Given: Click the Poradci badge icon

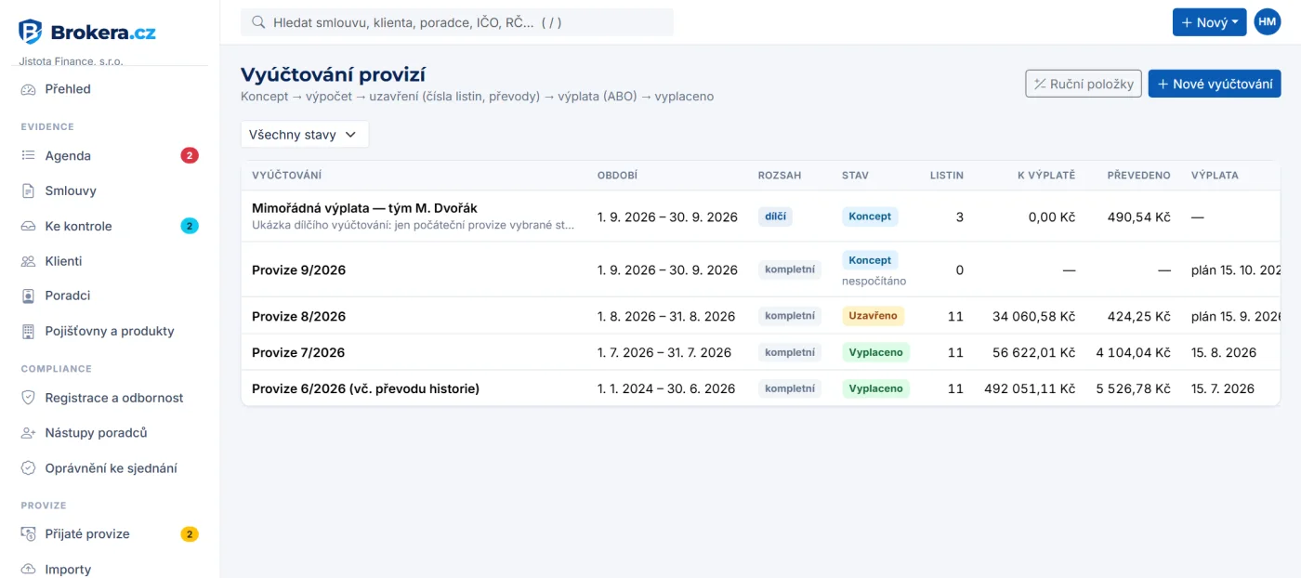Looking at the screenshot, I should (28, 296).
